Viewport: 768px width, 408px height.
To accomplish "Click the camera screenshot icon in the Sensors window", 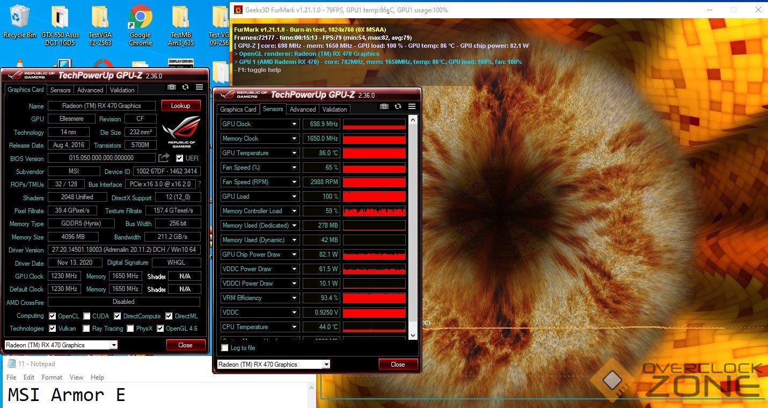I will (x=384, y=106).
